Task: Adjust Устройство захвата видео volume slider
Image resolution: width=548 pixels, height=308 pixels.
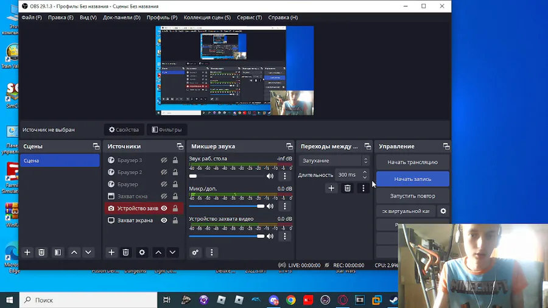Action: click(x=227, y=236)
